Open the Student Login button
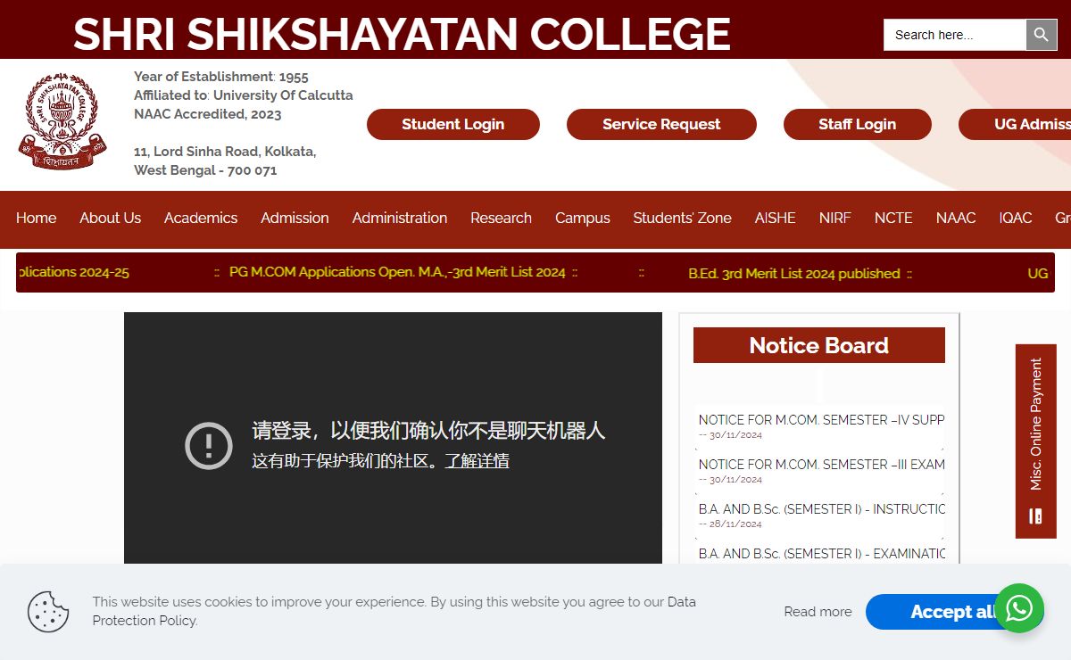The image size is (1071, 660). (453, 124)
